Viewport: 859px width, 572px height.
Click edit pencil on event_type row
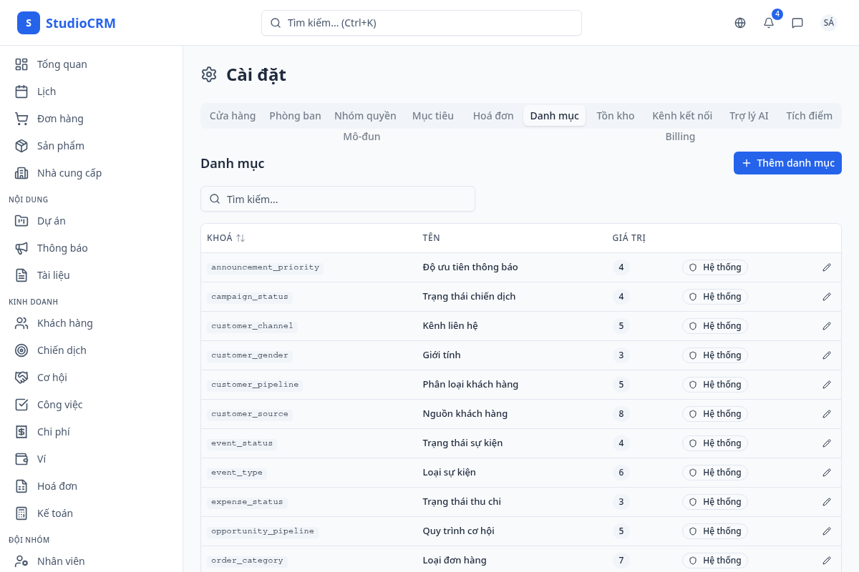827,473
